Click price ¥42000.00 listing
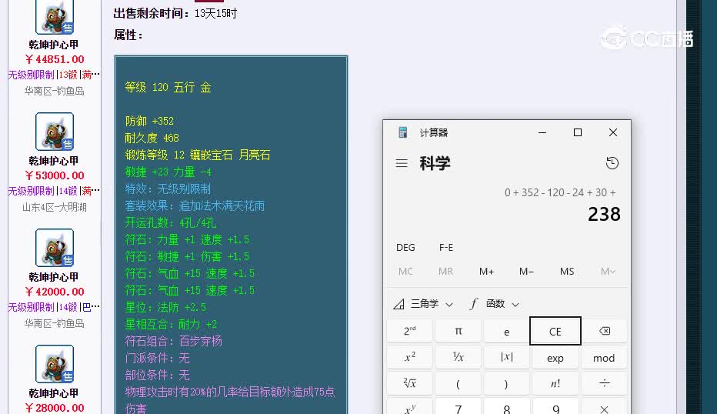 55,292
